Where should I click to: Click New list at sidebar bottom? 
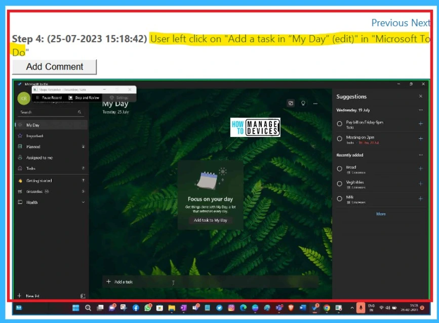[x=28, y=296]
